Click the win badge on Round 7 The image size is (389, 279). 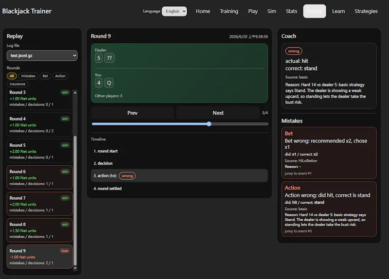[65, 198]
